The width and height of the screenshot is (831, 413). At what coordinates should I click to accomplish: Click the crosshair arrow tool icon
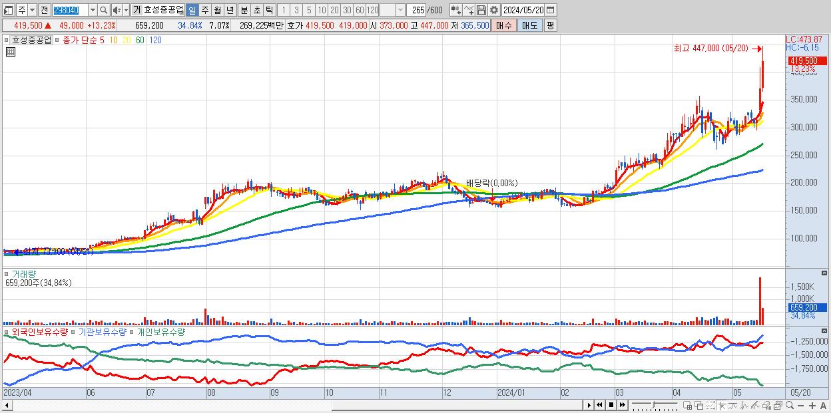[722, 405]
